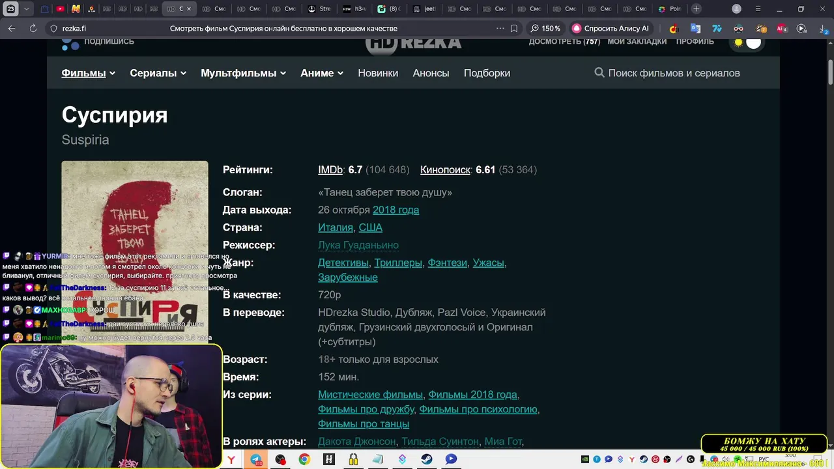The width and height of the screenshot is (834, 469).
Task: Open the Ужасы genre link
Action: coord(488,263)
